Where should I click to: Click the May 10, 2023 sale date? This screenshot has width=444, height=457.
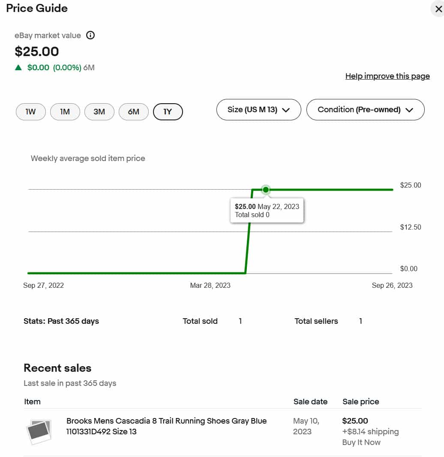click(306, 426)
